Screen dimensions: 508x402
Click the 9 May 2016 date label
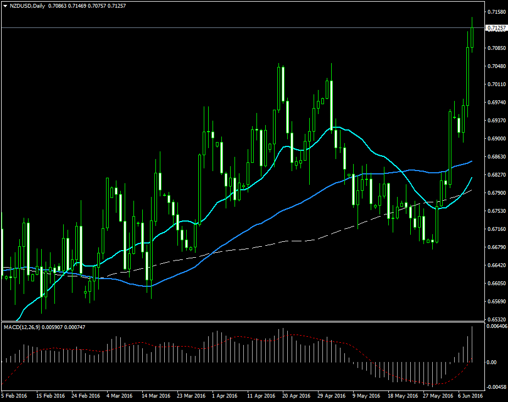coord(366,395)
